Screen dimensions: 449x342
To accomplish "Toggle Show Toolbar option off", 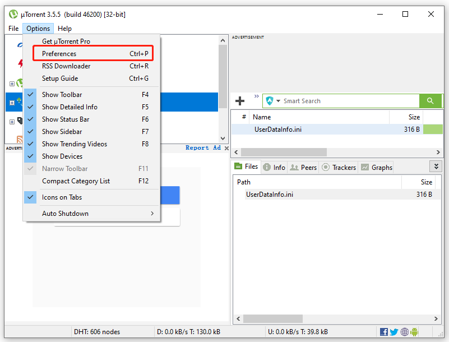I will tap(62, 95).
